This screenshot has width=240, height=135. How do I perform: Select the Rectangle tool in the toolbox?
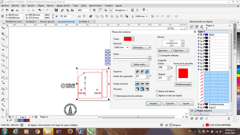point(3,55)
